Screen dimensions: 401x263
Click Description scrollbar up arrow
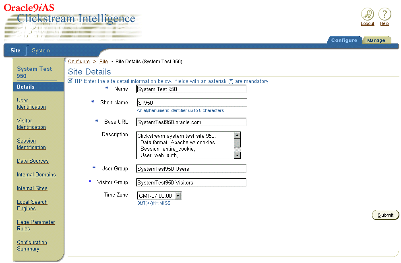coord(238,135)
